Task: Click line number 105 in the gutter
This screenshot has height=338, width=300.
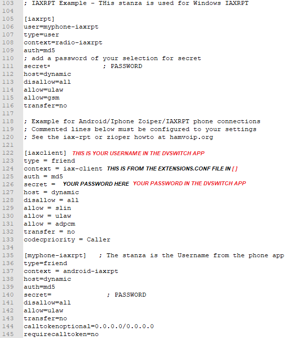Action: click(x=8, y=19)
